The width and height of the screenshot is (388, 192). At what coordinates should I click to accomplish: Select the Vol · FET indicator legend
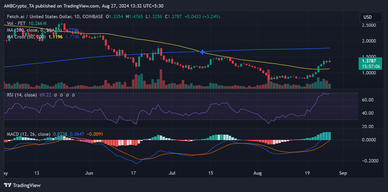pos(16,23)
